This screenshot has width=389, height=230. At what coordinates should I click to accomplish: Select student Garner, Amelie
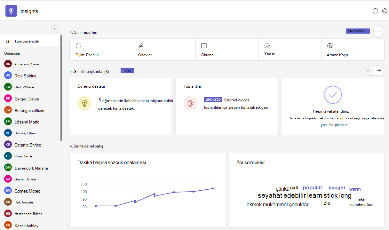[x=30, y=179]
